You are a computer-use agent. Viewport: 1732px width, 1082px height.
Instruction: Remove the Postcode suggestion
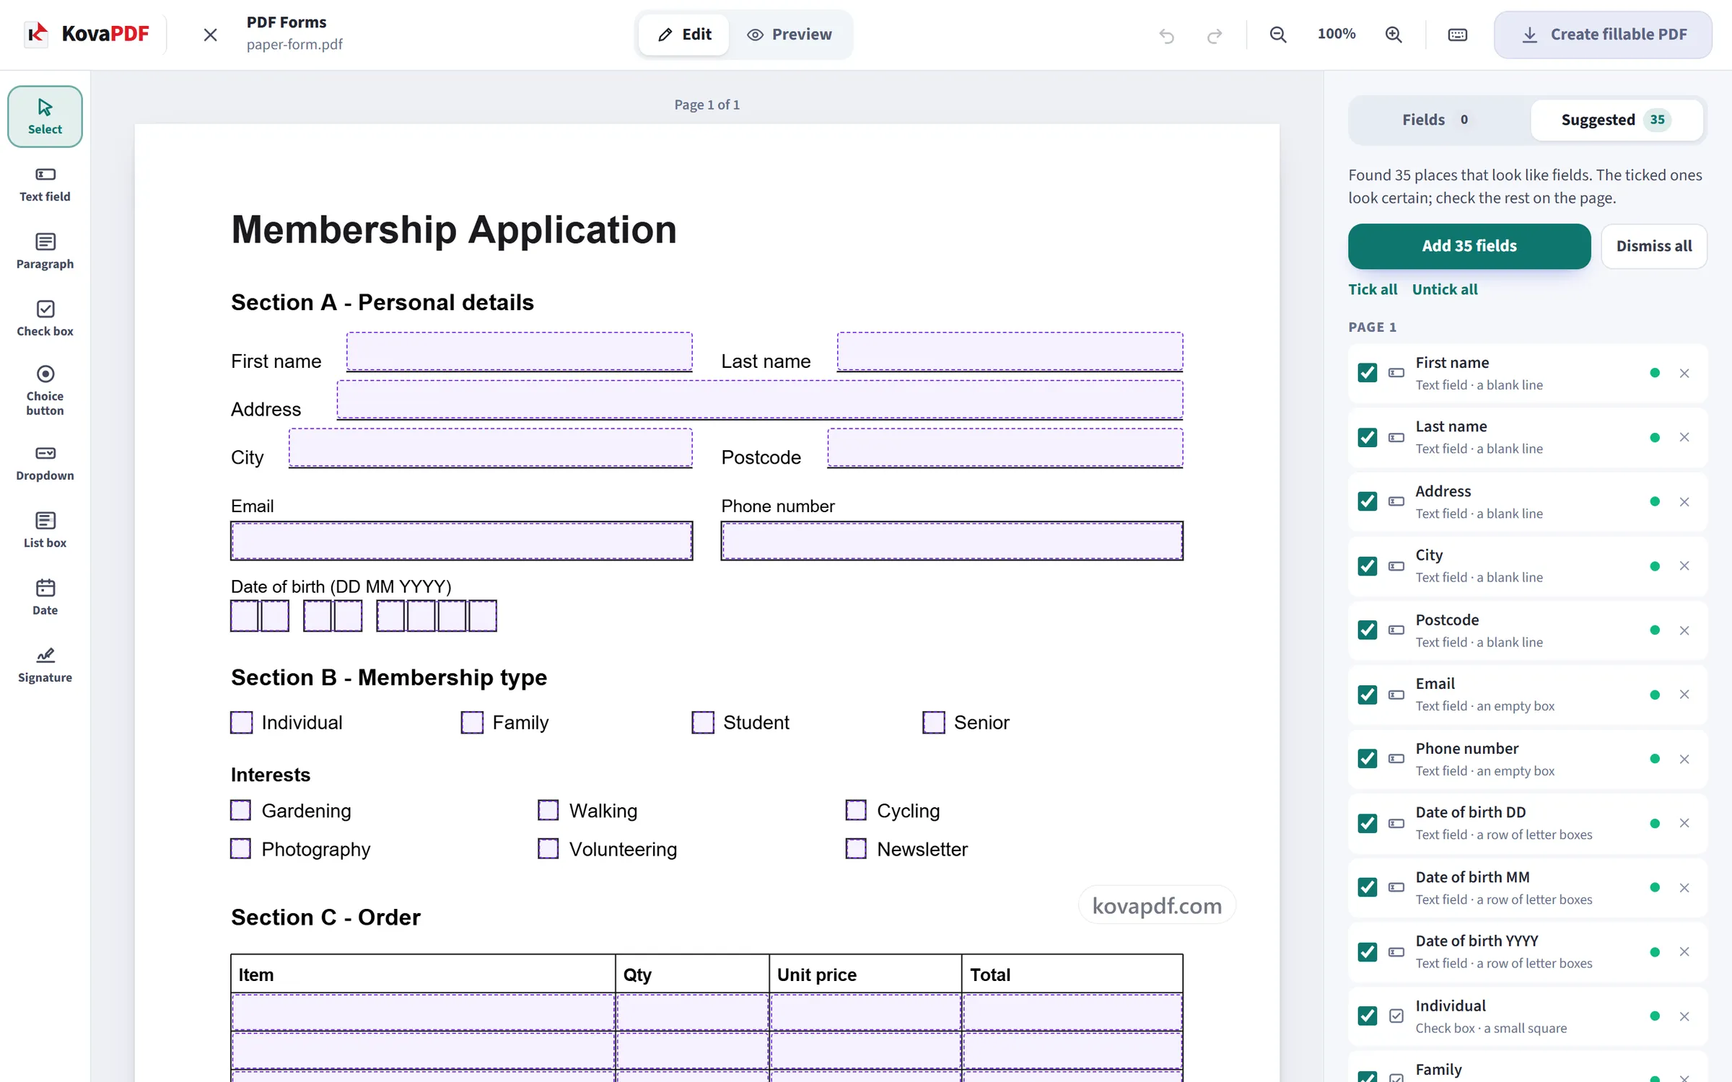tap(1684, 630)
